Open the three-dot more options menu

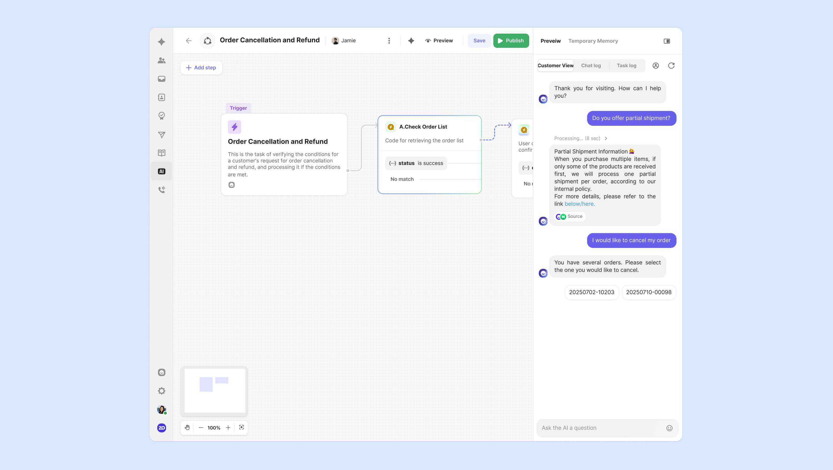pos(389,40)
